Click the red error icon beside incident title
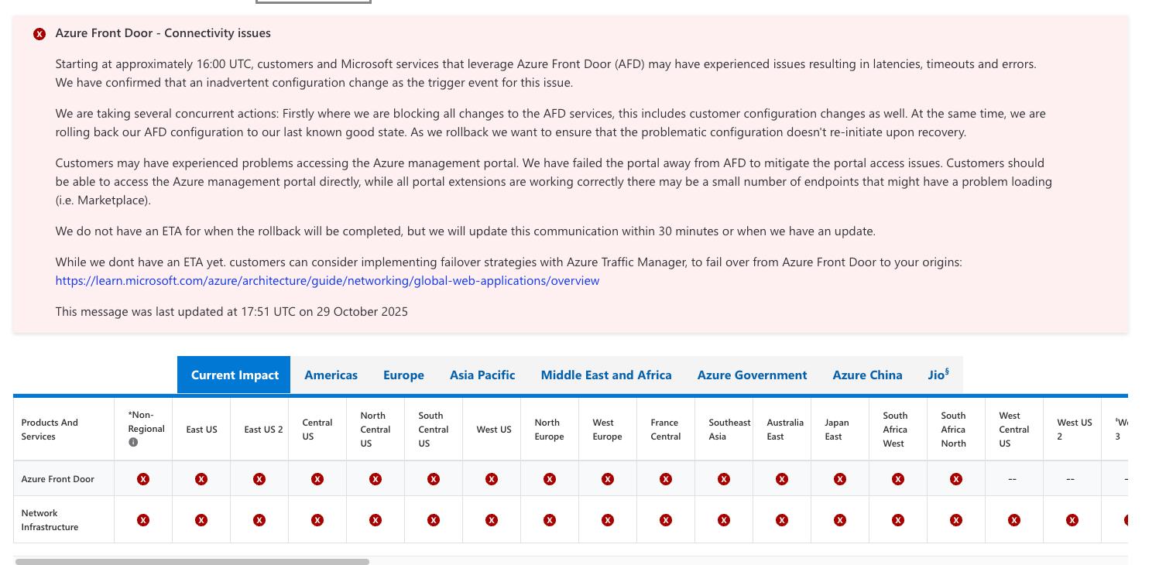This screenshot has height=565, width=1166. 39,34
